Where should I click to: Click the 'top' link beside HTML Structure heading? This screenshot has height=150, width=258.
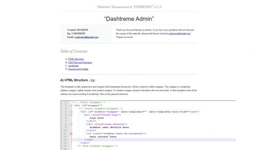tap(93, 80)
